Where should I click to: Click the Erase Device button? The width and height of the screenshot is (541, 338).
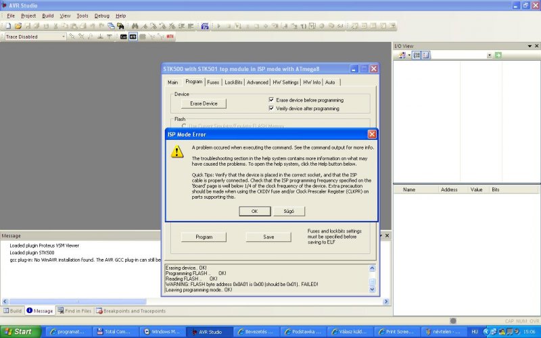[204, 103]
